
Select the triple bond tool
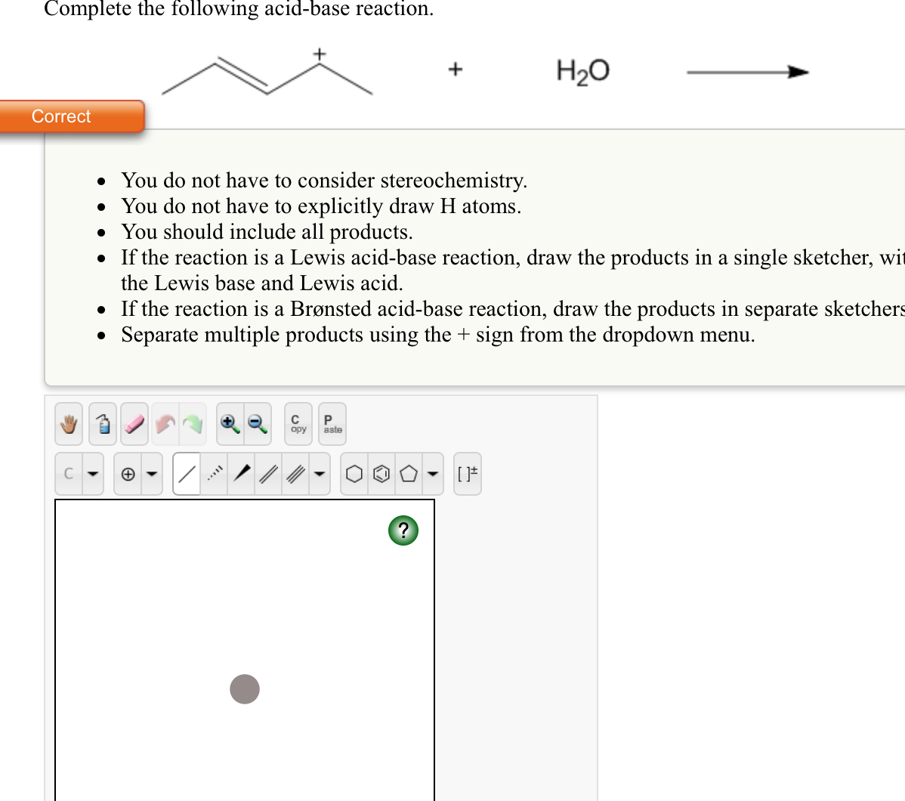tap(295, 474)
